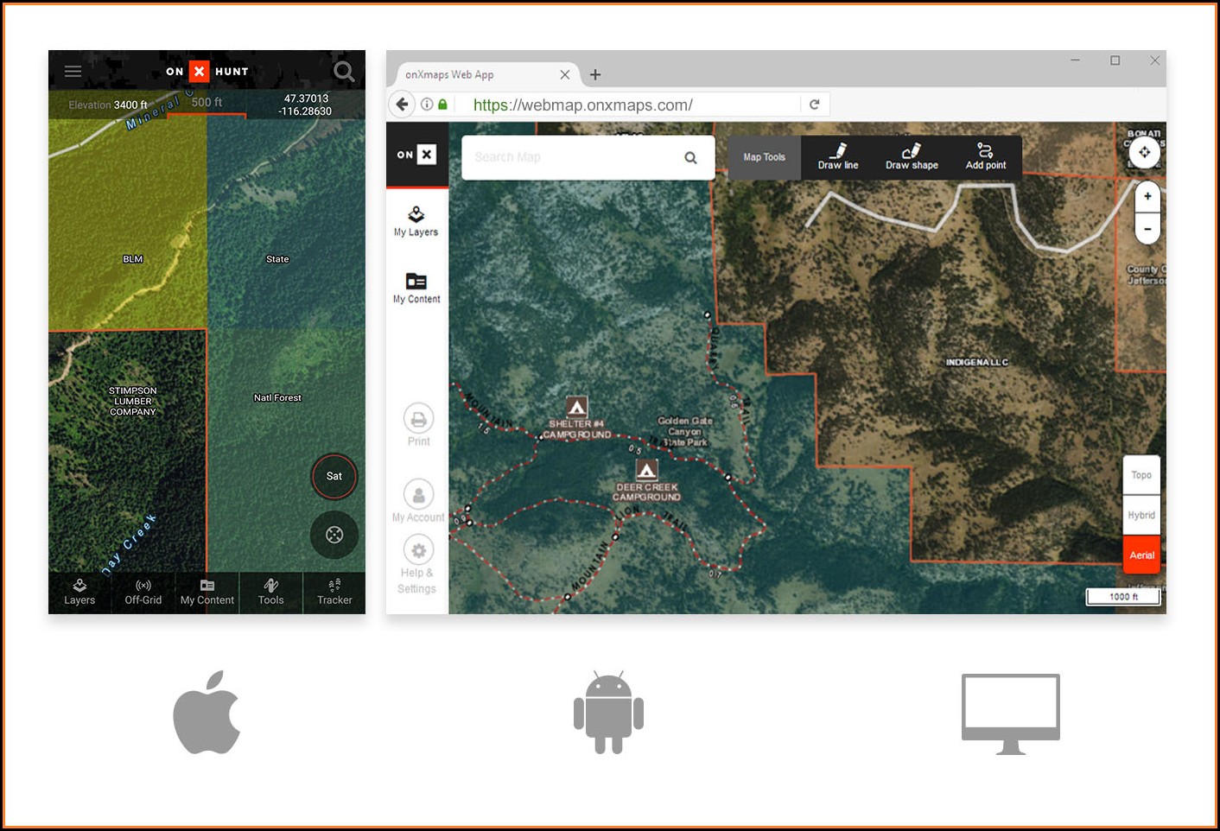Open My Content in mobile bottom bar
Screen dimensions: 1220x831
[207, 593]
